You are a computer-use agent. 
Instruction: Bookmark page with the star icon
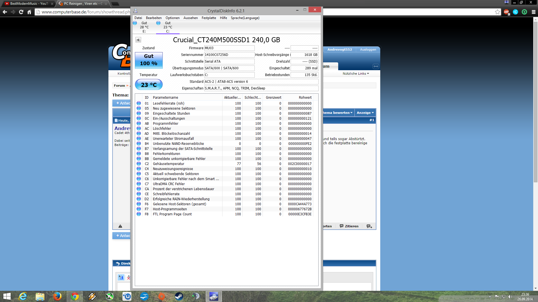497,12
